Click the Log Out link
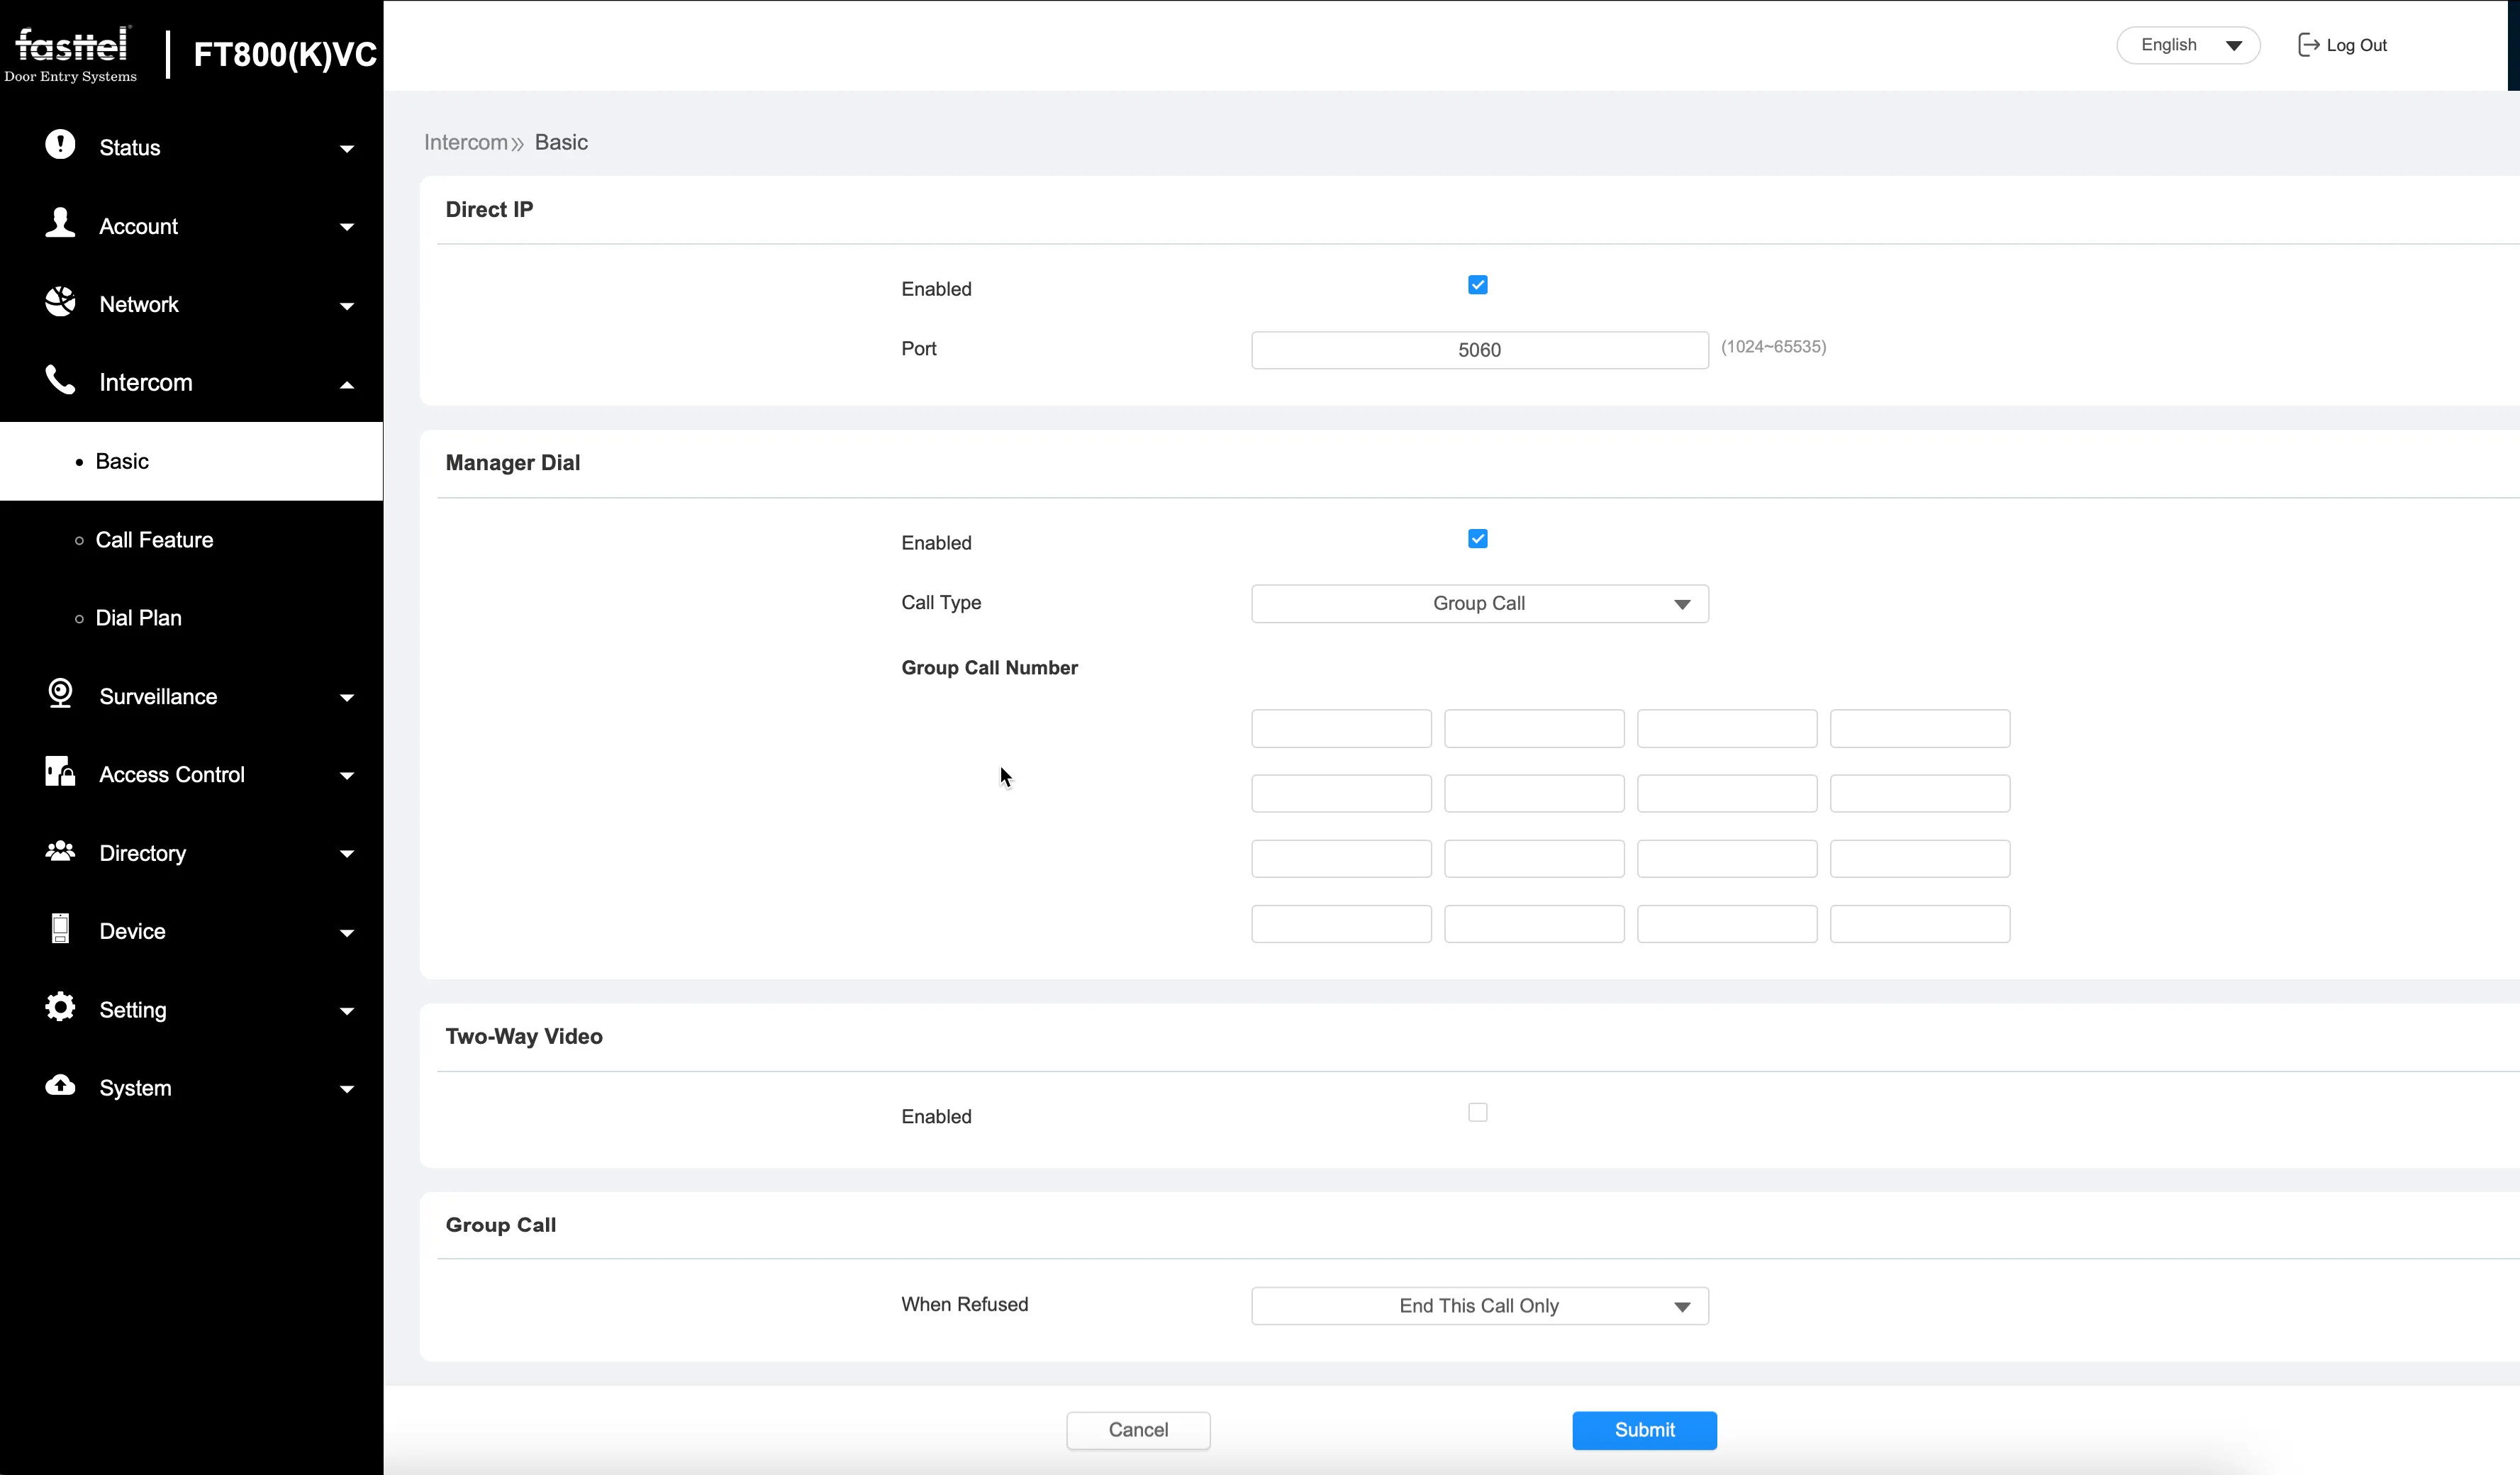2520x1475 pixels. (2357, 45)
